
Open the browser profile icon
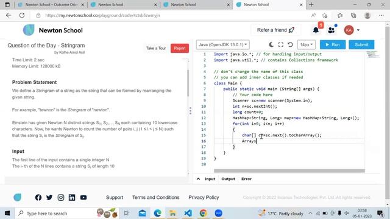[x=367, y=15]
